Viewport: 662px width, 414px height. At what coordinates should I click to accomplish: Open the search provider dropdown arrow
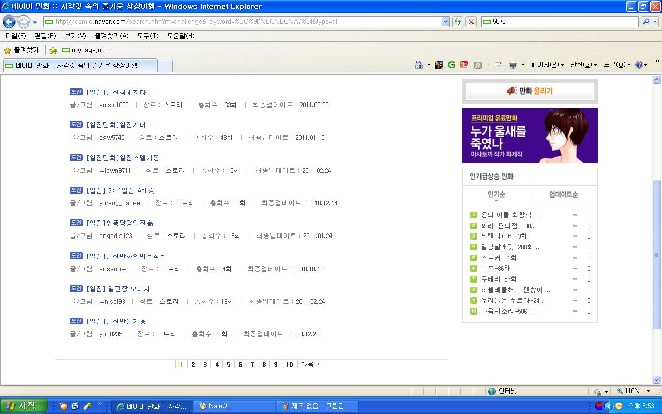pos(655,22)
